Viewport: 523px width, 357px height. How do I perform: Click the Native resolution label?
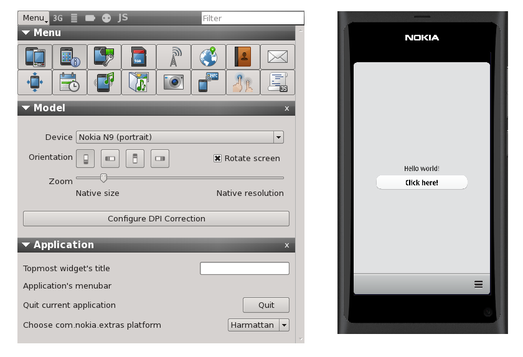tap(250, 193)
